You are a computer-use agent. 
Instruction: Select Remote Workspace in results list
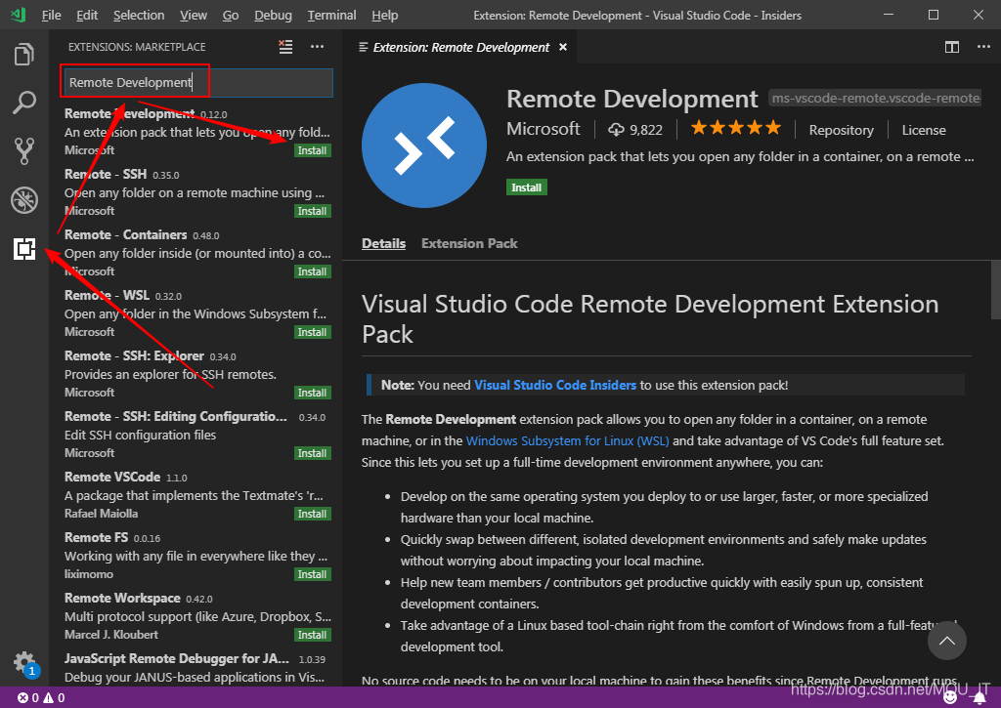pos(196,616)
